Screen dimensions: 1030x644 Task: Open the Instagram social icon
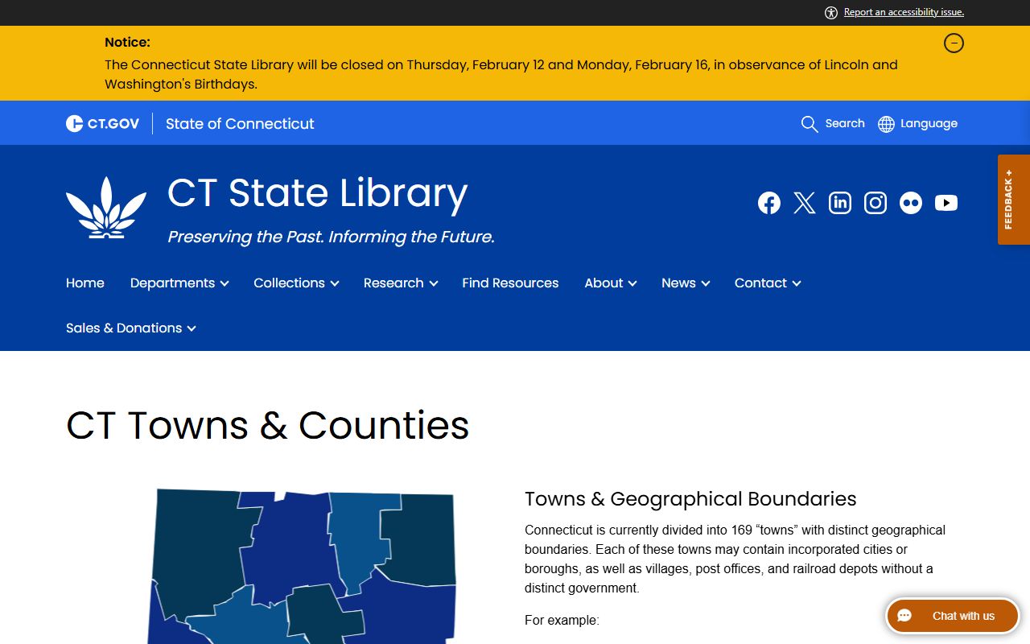875,203
